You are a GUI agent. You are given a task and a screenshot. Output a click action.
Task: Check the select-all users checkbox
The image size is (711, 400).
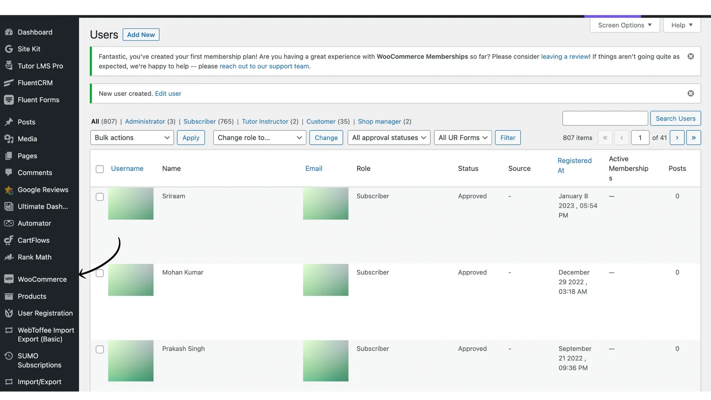coord(100,169)
